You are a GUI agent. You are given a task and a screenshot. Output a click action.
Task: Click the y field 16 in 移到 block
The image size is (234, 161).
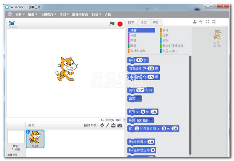pos(154,112)
